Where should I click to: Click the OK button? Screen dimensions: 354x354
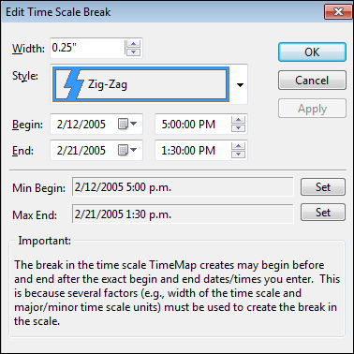tap(312, 52)
